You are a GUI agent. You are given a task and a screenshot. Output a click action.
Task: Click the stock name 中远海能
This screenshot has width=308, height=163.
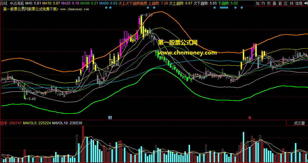pyautogui.click(x=17, y=3)
